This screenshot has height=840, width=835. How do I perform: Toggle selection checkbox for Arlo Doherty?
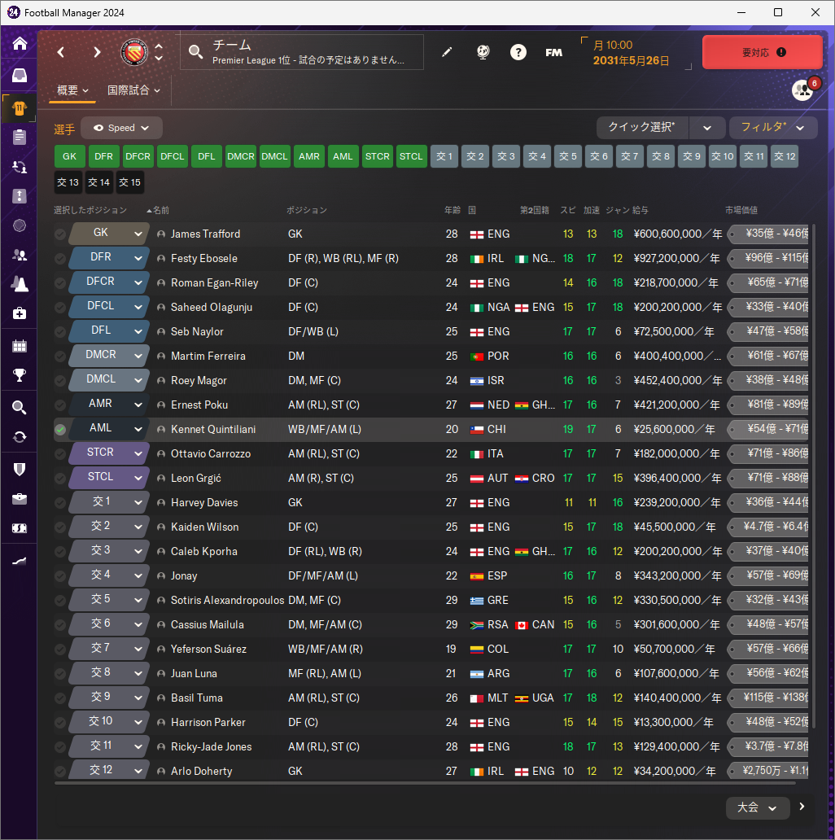pyautogui.click(x=60, y=772)
